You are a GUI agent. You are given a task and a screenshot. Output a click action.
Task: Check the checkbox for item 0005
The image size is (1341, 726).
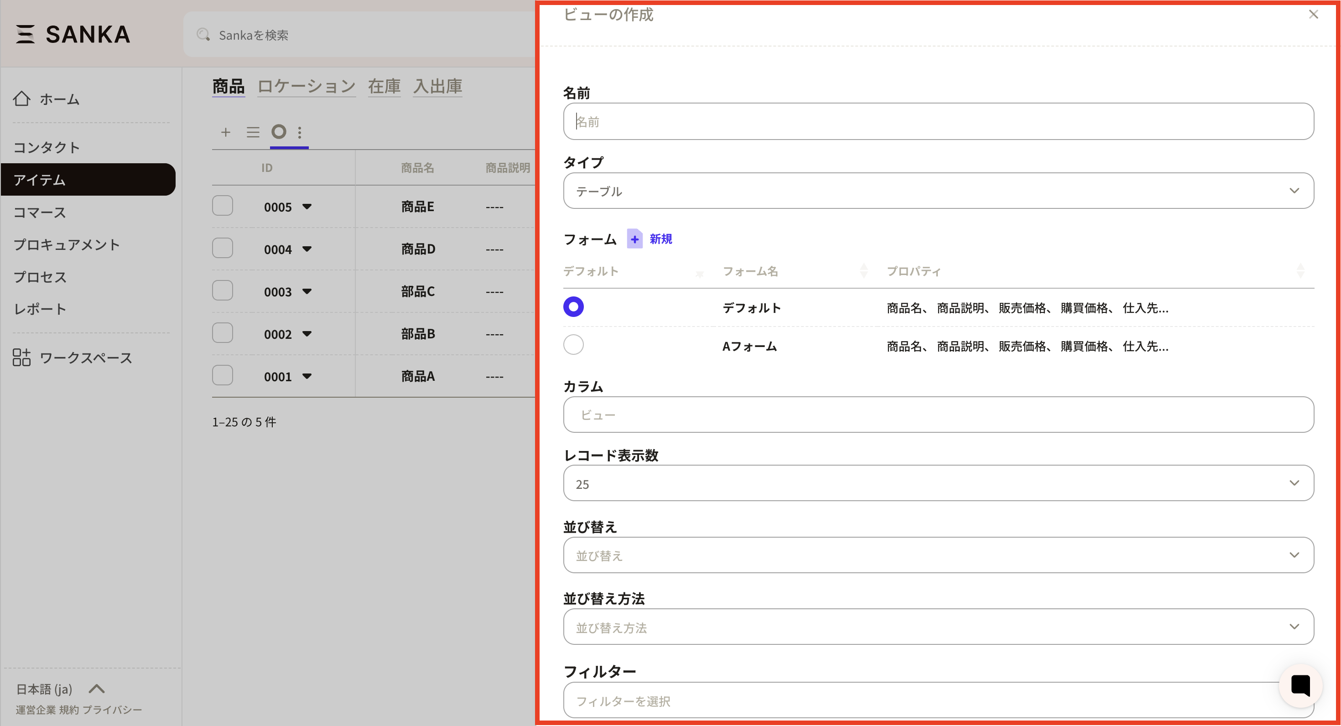[222, 206]
